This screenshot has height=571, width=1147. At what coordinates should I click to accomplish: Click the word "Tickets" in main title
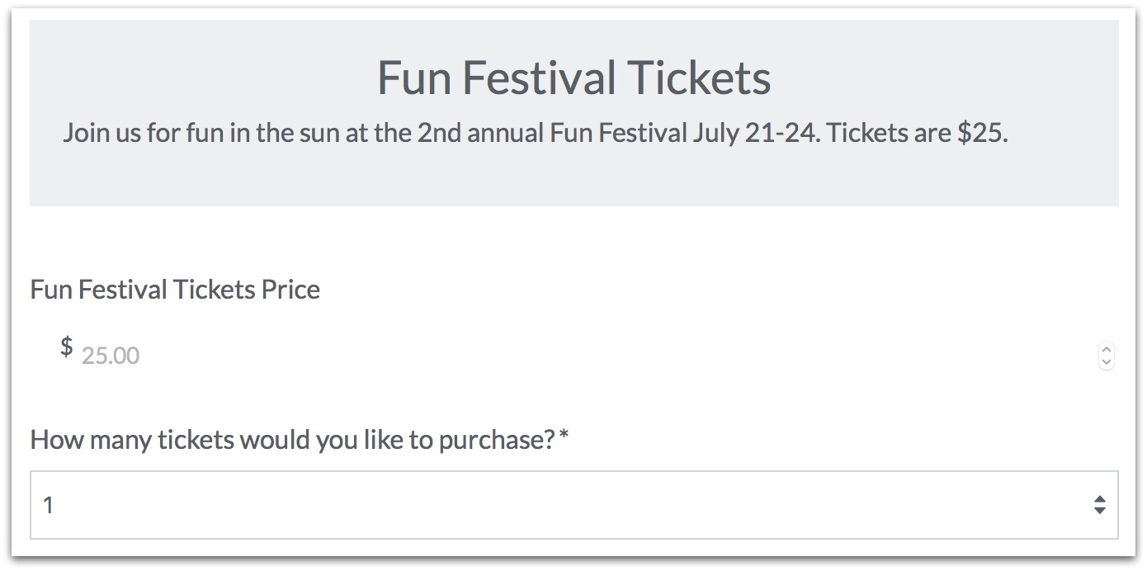(699, 78)
